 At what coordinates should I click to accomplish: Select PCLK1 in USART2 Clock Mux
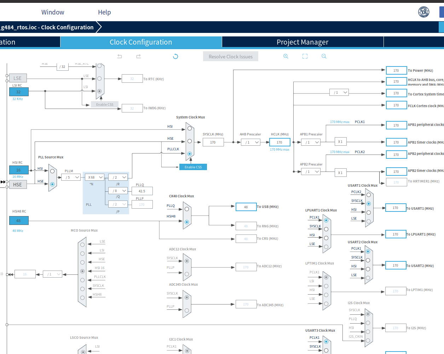tap(368, 251)
